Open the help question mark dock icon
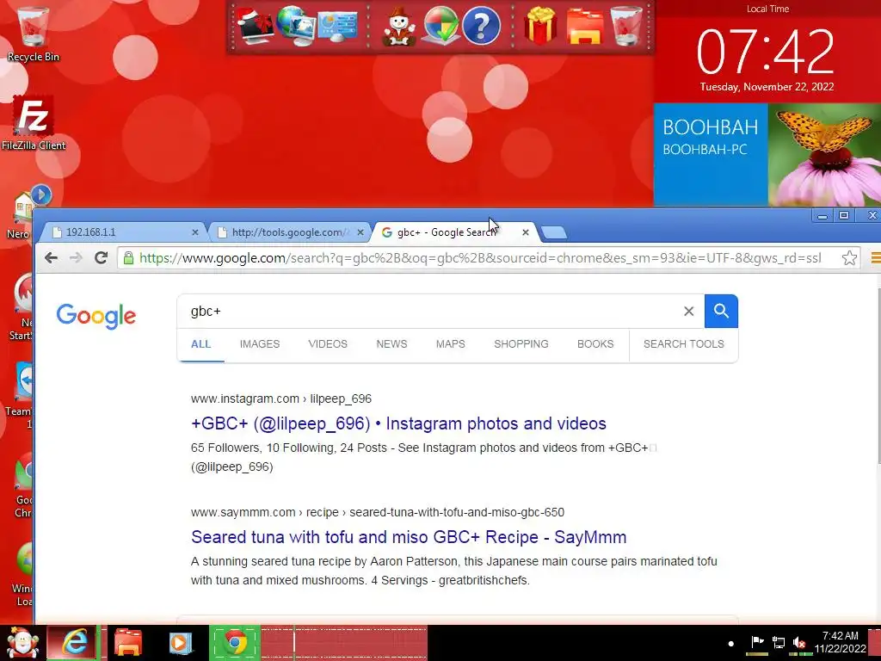881x661 pixels. [481, 26]
